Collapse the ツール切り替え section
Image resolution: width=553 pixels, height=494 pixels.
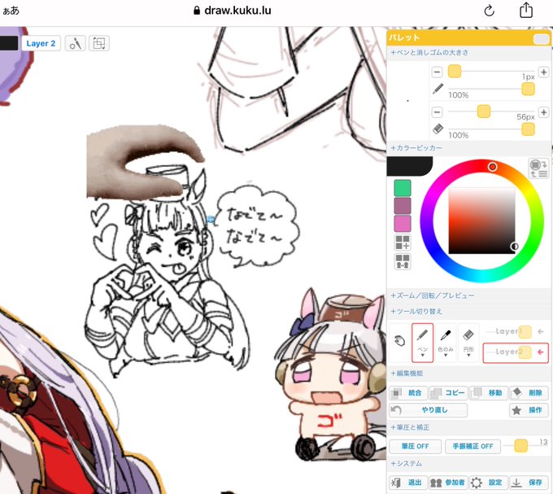point(416,311)
